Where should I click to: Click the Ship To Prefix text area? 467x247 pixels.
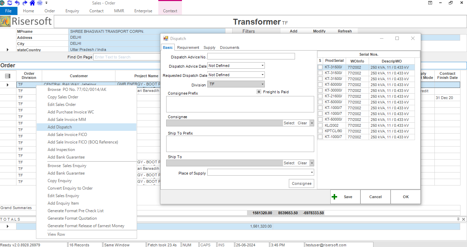240,144
